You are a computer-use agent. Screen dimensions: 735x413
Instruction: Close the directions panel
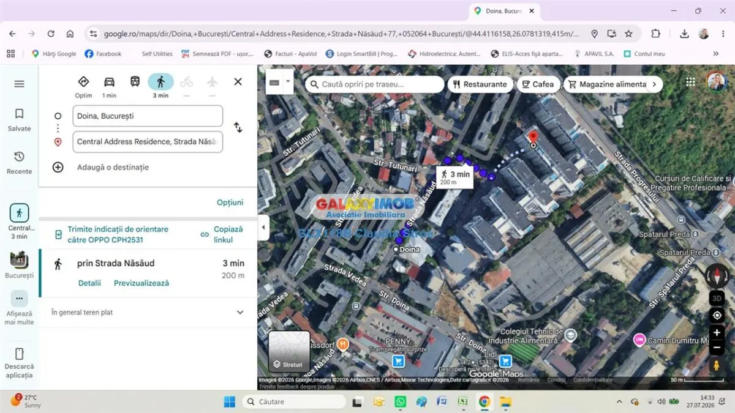pyautogui.click(x=238, y=81)
